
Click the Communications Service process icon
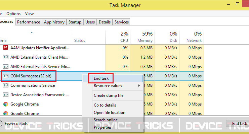[6, 85]
